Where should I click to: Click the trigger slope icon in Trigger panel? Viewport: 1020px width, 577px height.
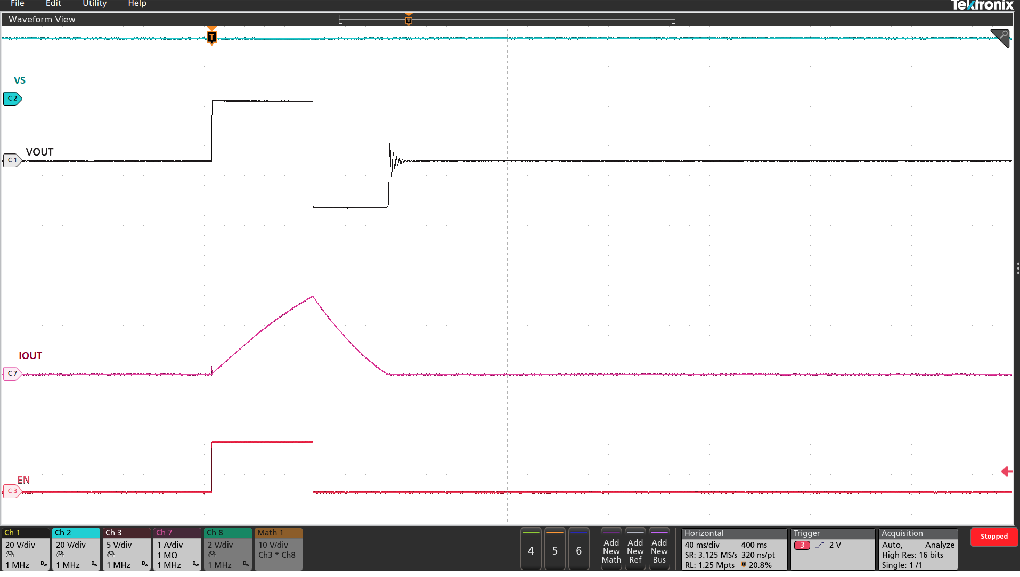[819, 545]
